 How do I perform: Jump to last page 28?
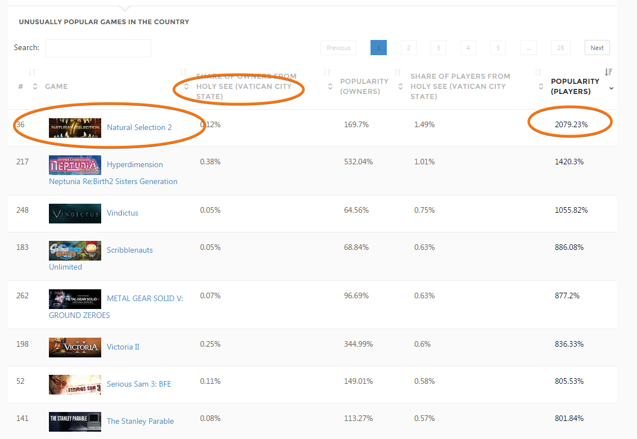(x=561, y=48)
